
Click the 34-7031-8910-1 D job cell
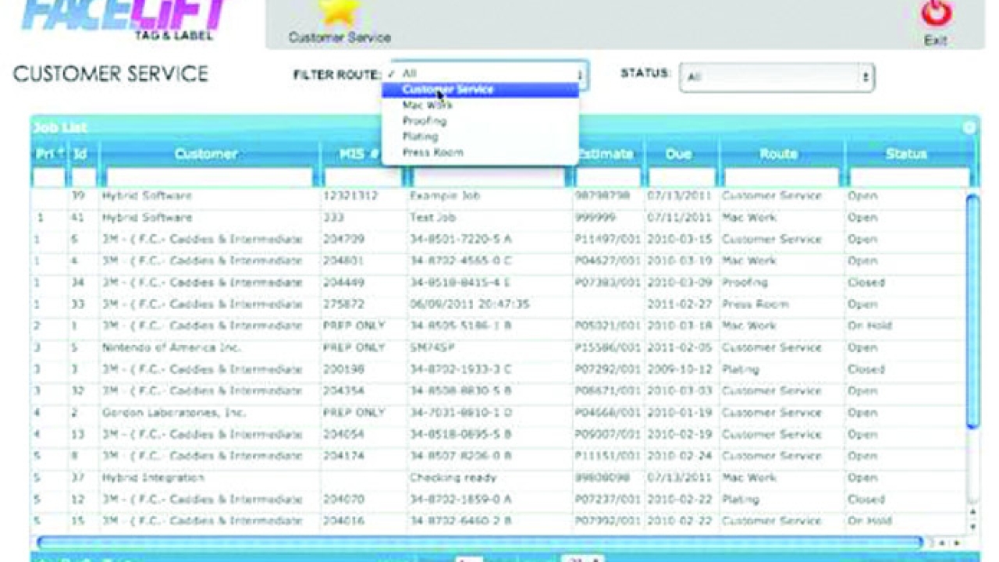[x=461, y=412]
